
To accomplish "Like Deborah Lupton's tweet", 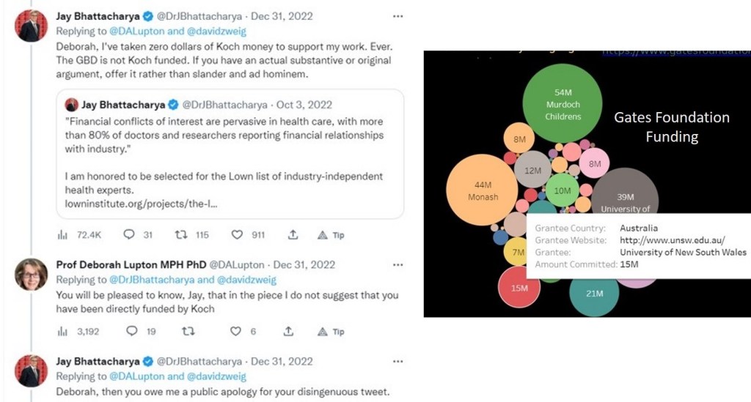I will 235,331.
